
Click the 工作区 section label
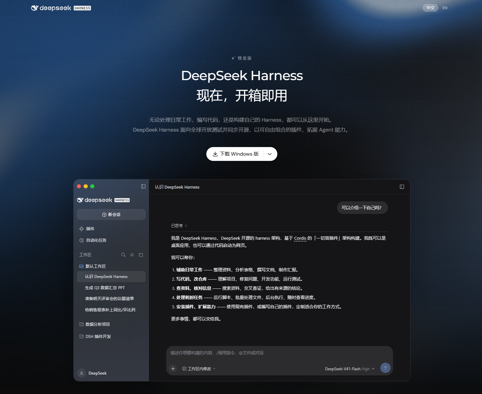(85, 255)
